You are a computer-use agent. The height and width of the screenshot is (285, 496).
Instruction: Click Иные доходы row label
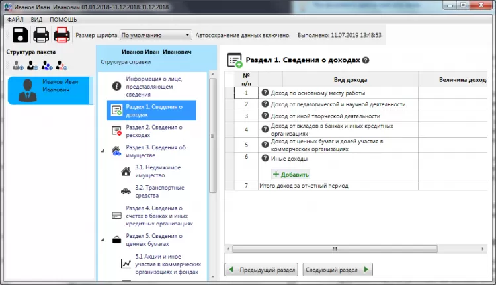tap(289, 159)
